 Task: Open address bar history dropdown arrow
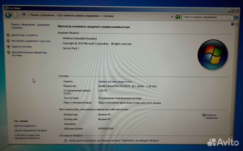171,16
